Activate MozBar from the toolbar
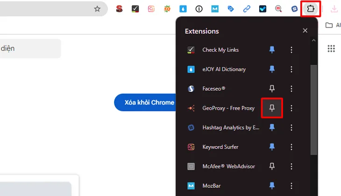 tap(215, 9)
